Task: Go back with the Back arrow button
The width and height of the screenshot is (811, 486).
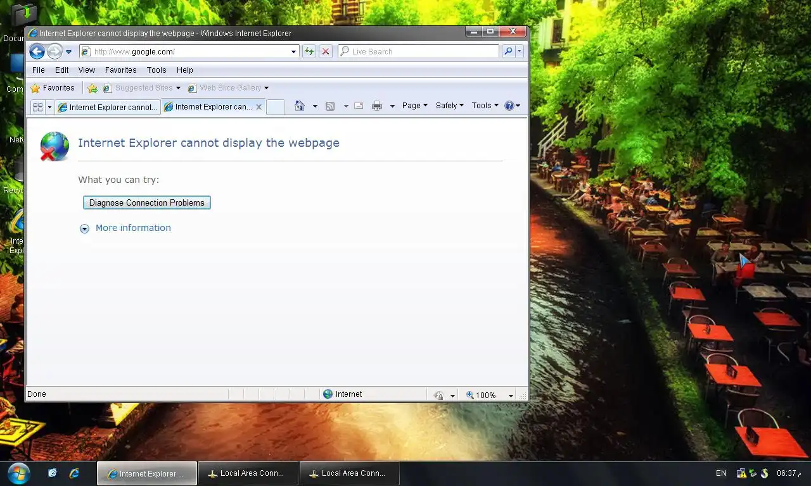Action: point(37,52)
